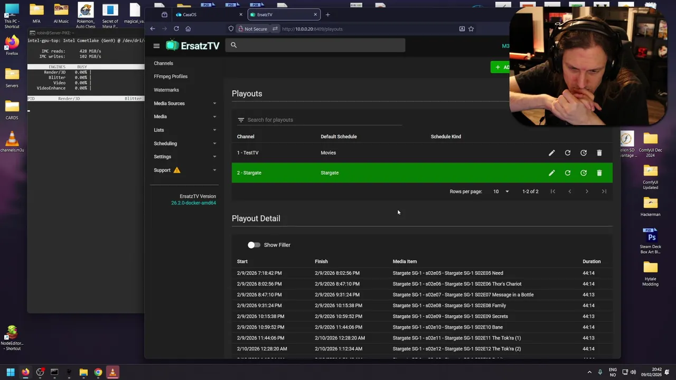Open the shield tracking protection icon
The height and width of the screenshot is (380, 676).
(231, 29)
